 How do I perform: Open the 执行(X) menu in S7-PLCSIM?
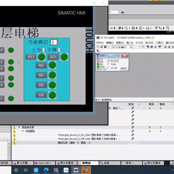(x=149, y=43)
